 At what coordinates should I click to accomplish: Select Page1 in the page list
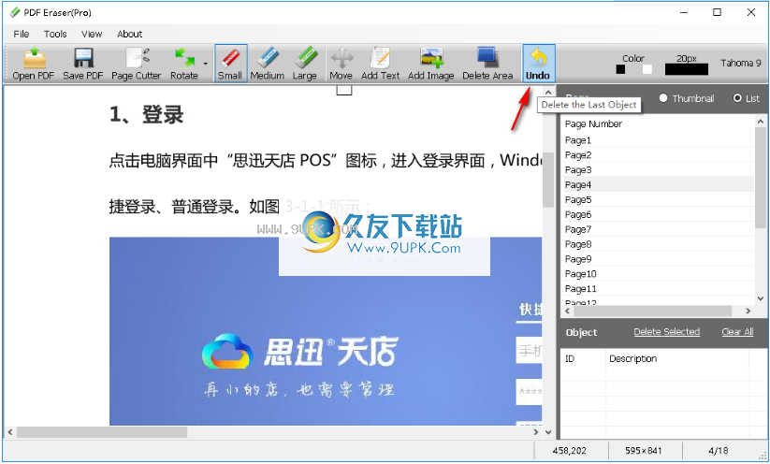657,140
